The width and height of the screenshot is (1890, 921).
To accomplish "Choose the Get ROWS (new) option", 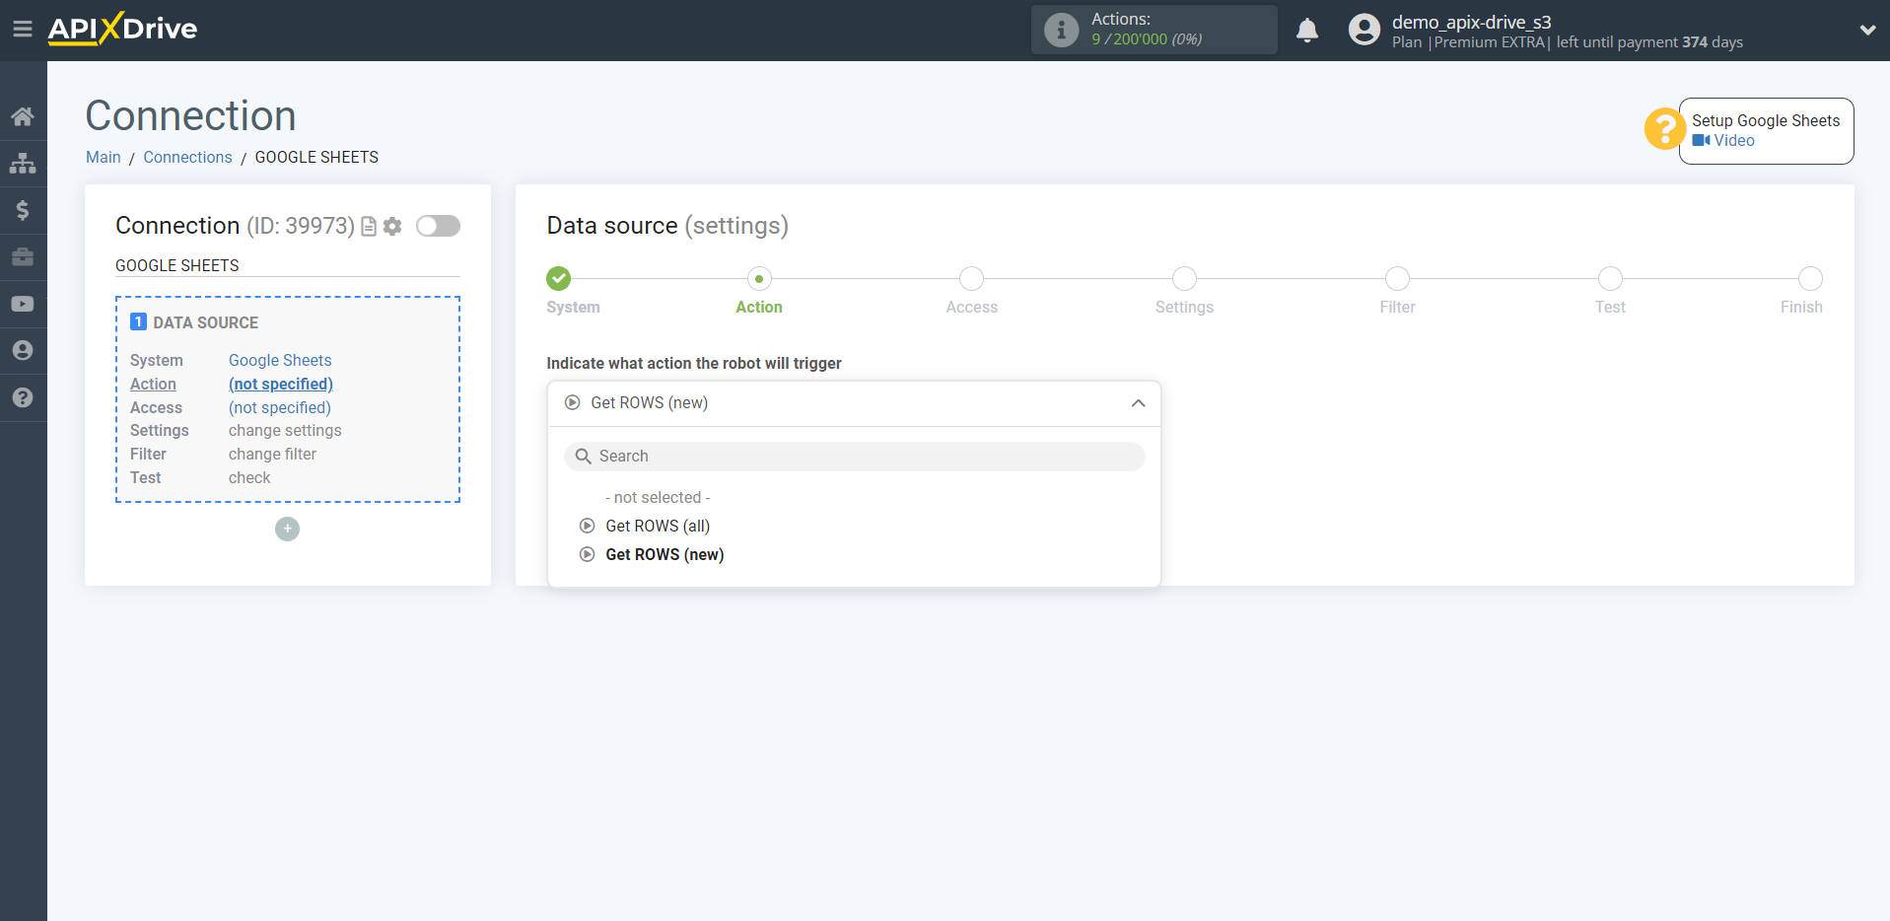I will [x=665, y=555].
